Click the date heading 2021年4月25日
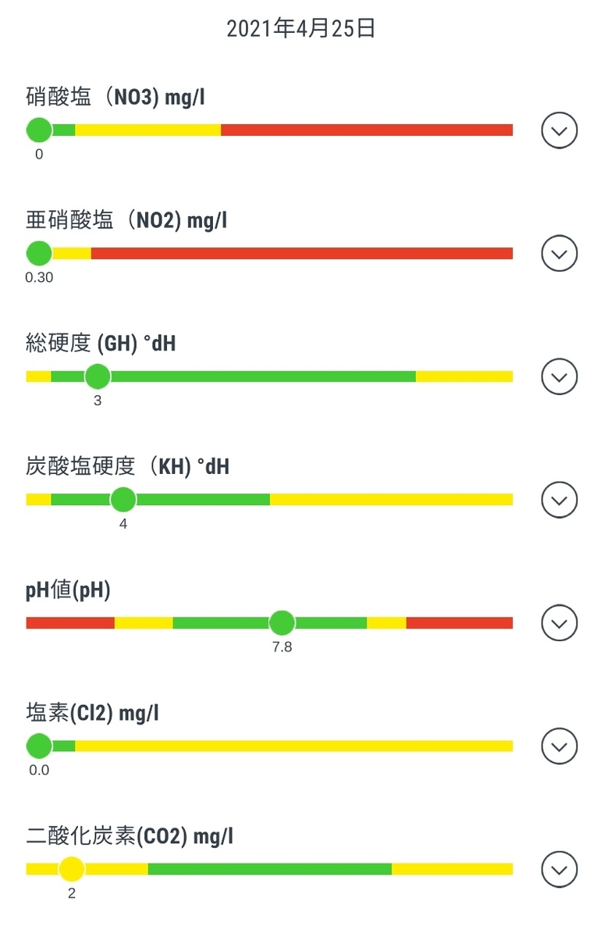 coord(301,30)
